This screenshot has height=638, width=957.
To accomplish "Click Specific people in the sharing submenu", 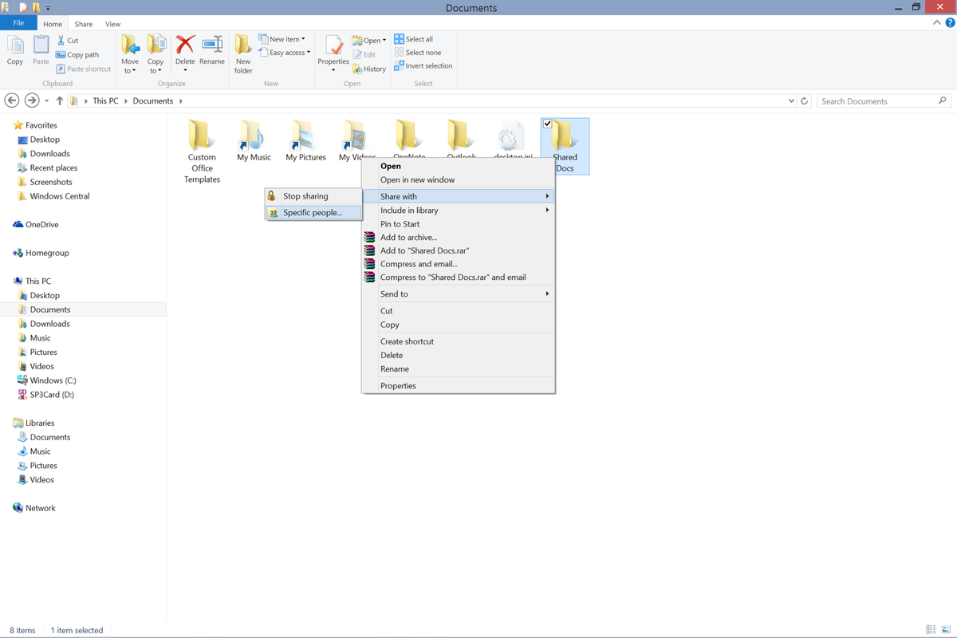I will [313, 212].
